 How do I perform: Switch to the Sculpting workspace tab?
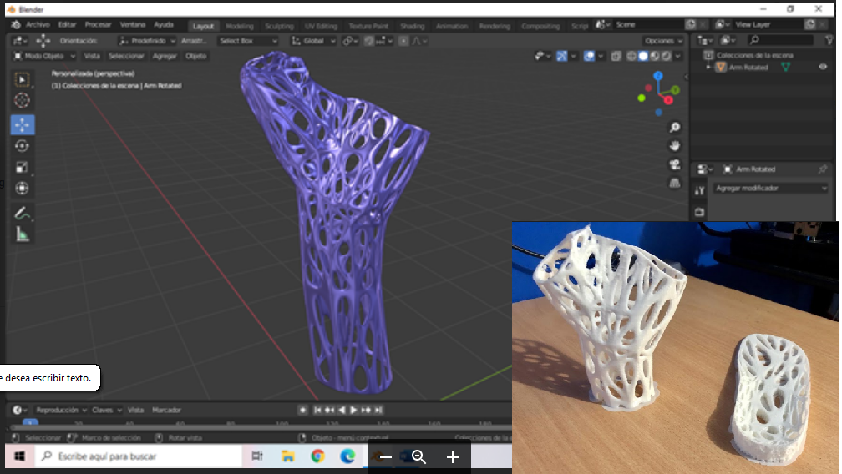(x=279, y=26)
